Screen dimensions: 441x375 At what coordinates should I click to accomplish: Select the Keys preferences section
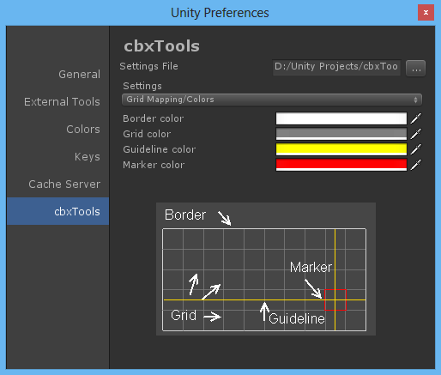(x=57, y=157)
